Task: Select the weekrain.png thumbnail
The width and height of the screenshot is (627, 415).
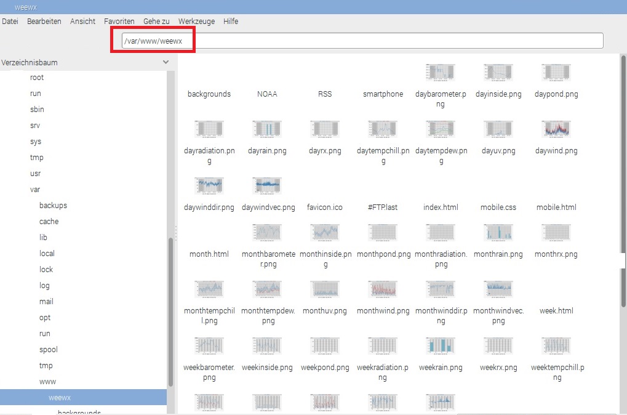Action: tap(440, 346)
